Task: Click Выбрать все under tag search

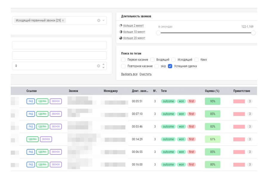Action: tap(129, 74)
